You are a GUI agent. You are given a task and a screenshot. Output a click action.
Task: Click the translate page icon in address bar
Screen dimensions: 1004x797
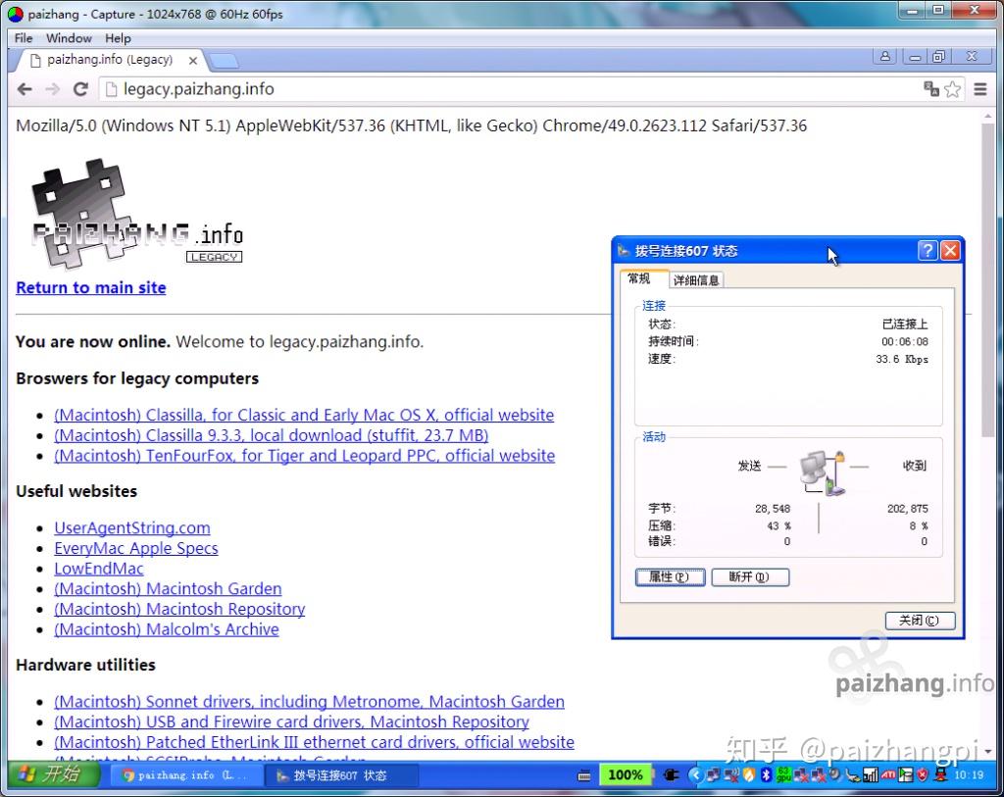(931, 89)
